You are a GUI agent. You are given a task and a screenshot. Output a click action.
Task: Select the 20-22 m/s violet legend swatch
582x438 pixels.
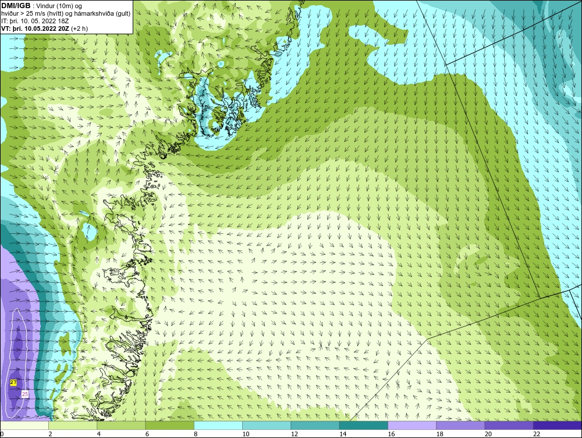(x=509, y=425)
